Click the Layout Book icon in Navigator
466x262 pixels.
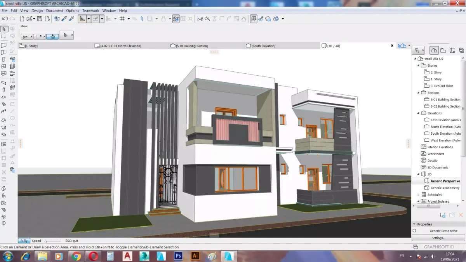point(452,50)
